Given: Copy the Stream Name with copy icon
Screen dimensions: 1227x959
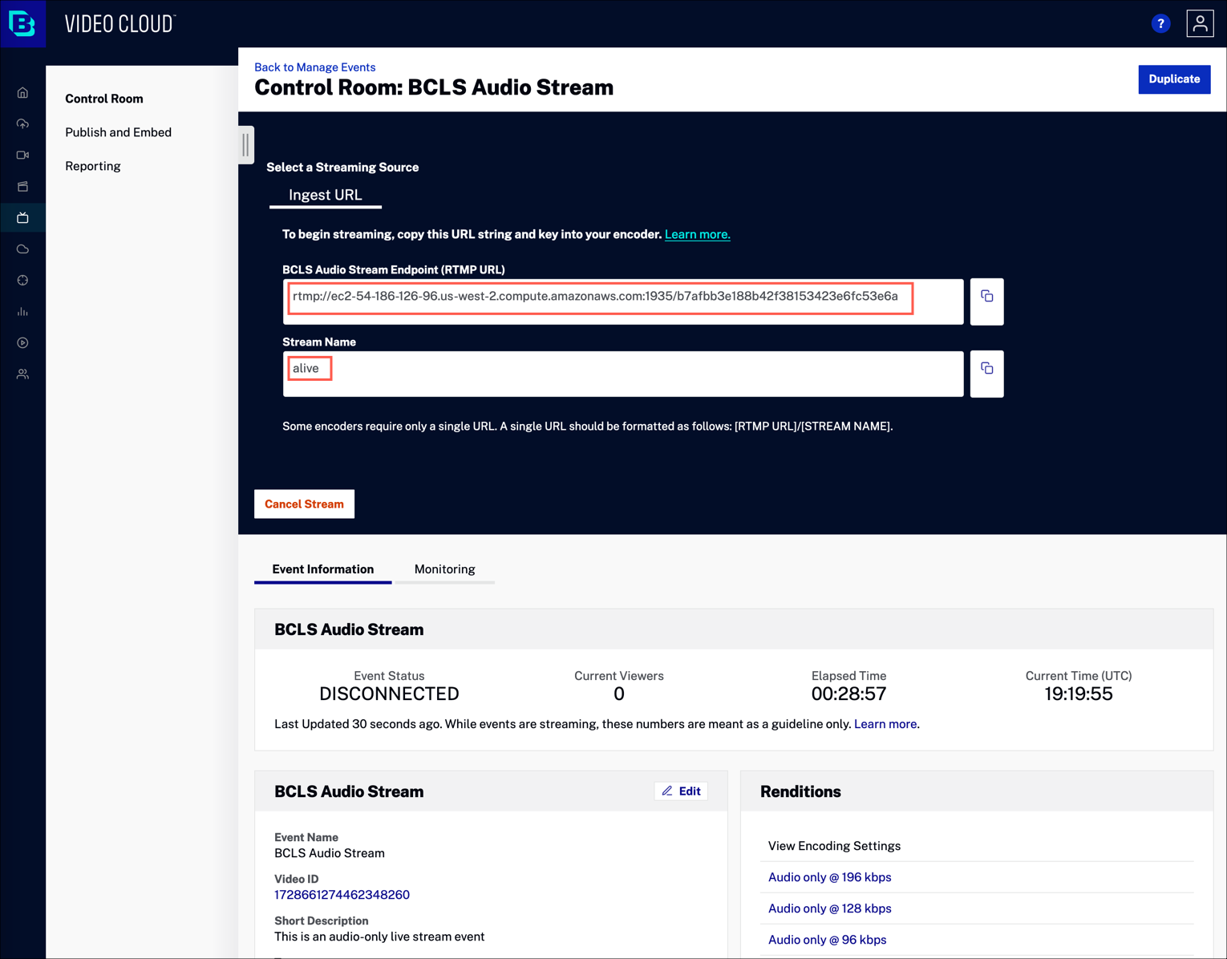Looking at the screenshot, I should (987, 374).
